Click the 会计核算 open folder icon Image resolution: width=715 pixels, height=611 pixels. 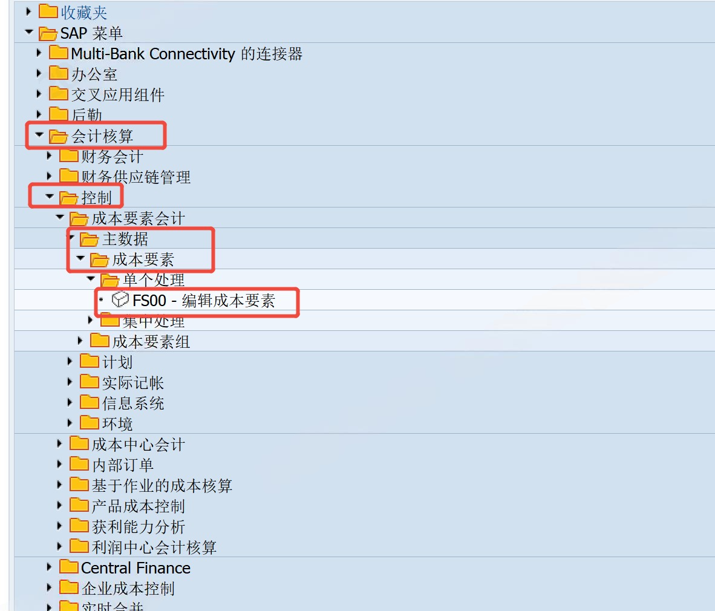pos(58,136)
